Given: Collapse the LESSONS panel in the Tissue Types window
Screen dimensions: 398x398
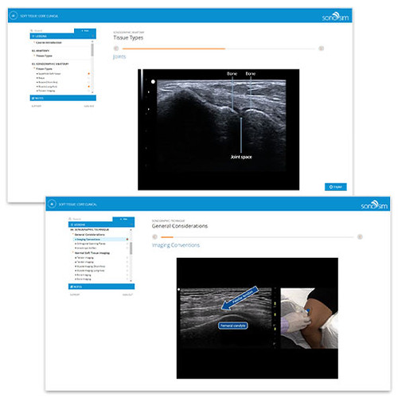Looking at the screenshot, I should (x=63, y=36).
